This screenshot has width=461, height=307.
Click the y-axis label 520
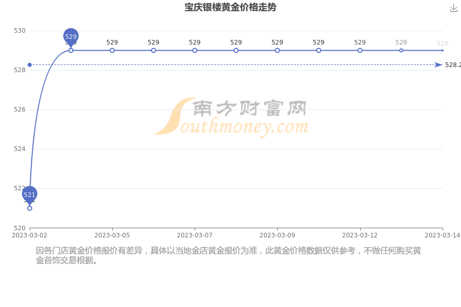19,228
